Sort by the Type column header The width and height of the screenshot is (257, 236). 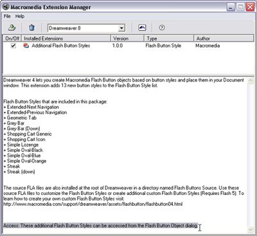169,38
